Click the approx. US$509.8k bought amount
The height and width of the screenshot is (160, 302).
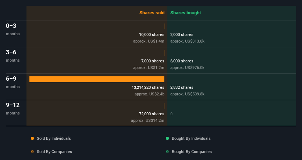click(x=187, y=94)
